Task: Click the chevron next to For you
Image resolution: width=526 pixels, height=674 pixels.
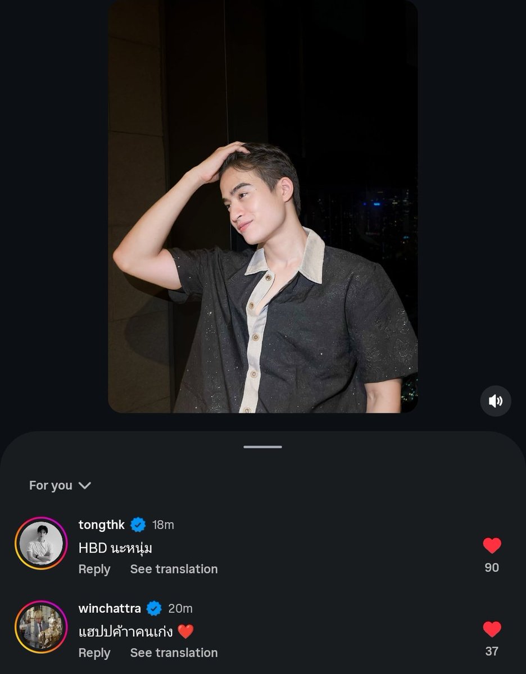Action: tap(85, 485)
